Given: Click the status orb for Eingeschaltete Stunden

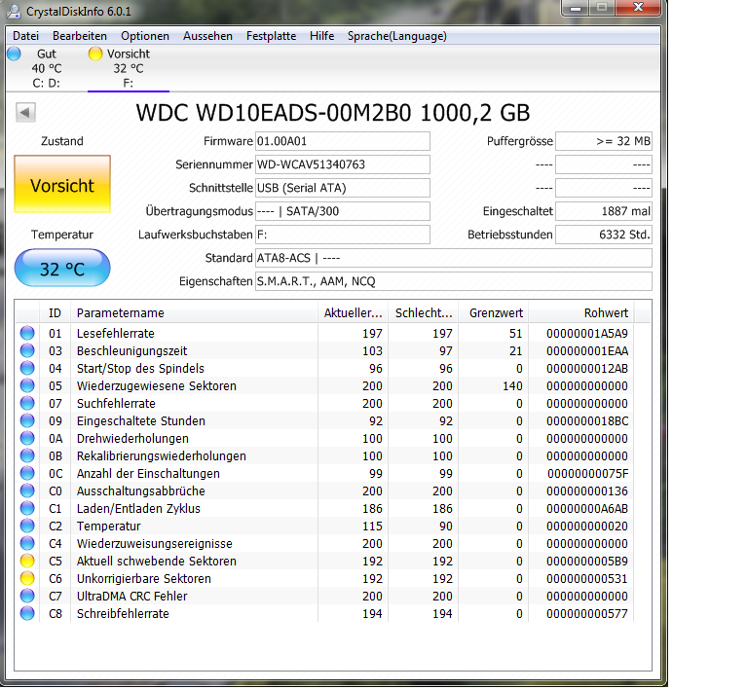Looking at the screenshot, I should pos(27,420).
